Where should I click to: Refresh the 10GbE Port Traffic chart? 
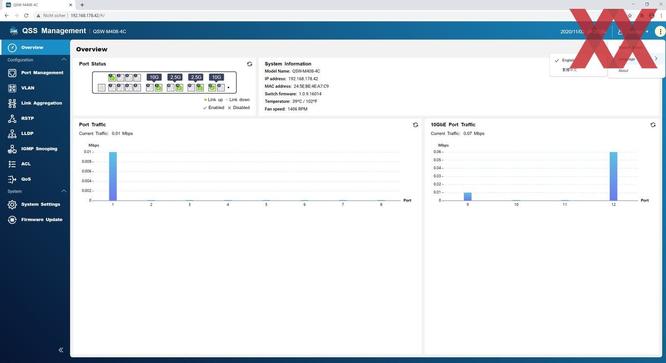click(x=653, y=125)
